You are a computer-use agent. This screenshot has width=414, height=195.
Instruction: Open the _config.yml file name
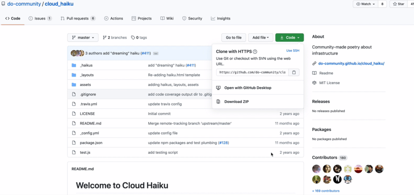(x=89, y=133)
